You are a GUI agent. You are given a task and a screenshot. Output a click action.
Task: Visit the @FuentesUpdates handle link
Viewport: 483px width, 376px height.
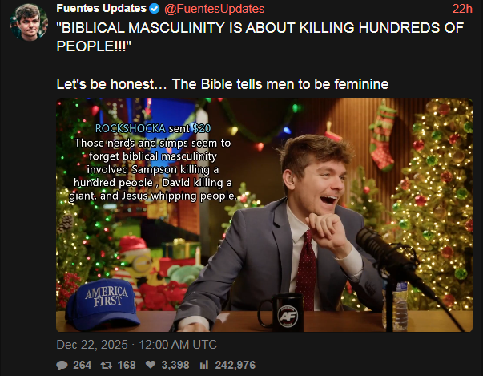[x=215, y=9]
